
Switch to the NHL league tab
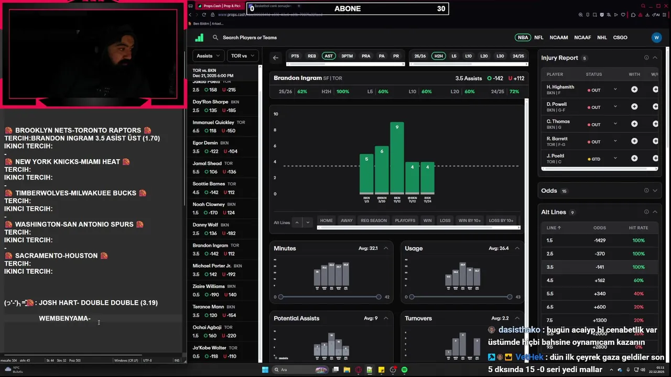[x=602, y=38]
